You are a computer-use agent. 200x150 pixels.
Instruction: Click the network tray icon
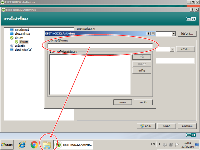(x=170, y=145)
